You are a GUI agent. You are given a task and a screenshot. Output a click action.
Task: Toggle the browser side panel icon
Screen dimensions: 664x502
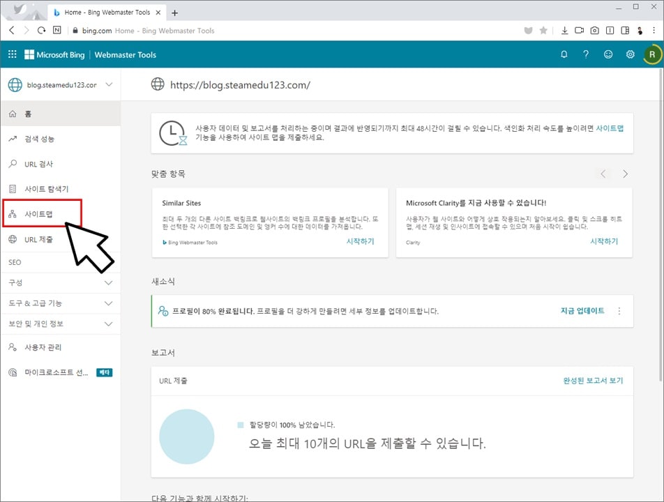pyautogui.click(x=625, y=30)
